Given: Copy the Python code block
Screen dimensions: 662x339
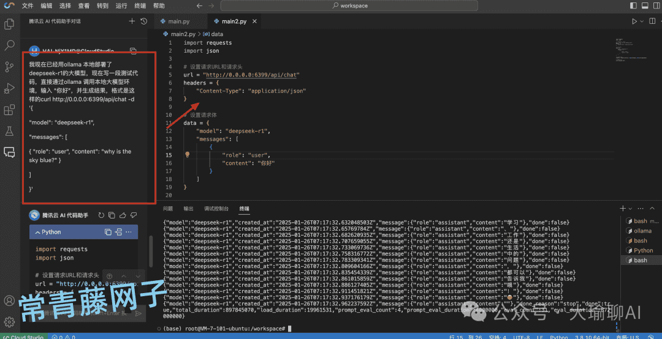Looking at the screenshot, I should pyautogui.click(x=108, y=232).
